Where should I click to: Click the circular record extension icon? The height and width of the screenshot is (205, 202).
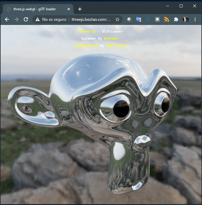(x=129, y=19)
